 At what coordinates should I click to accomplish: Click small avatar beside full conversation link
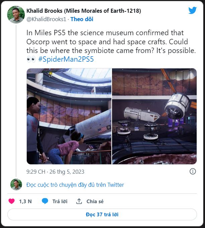16,185
